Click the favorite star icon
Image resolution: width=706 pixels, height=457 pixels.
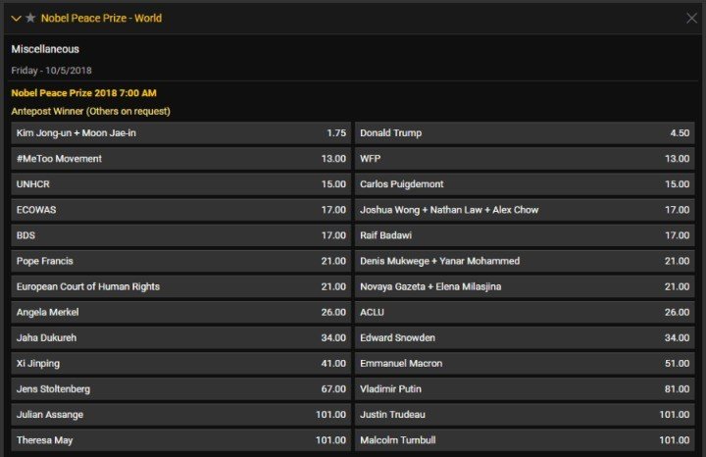click(x=30, y=18)
